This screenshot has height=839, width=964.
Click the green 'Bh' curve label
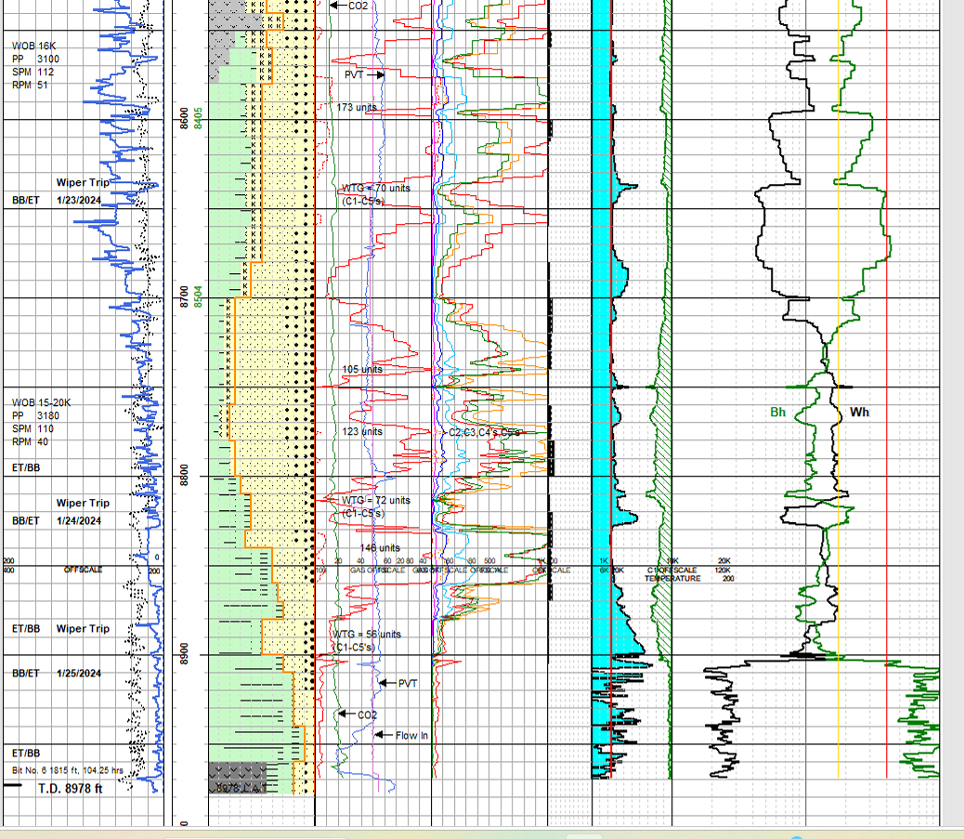(x=777, y=413)
